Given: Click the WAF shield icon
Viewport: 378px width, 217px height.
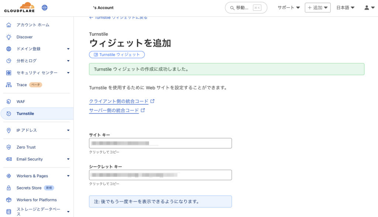Looking at the screenshot, I should click(x=9, y=102).
